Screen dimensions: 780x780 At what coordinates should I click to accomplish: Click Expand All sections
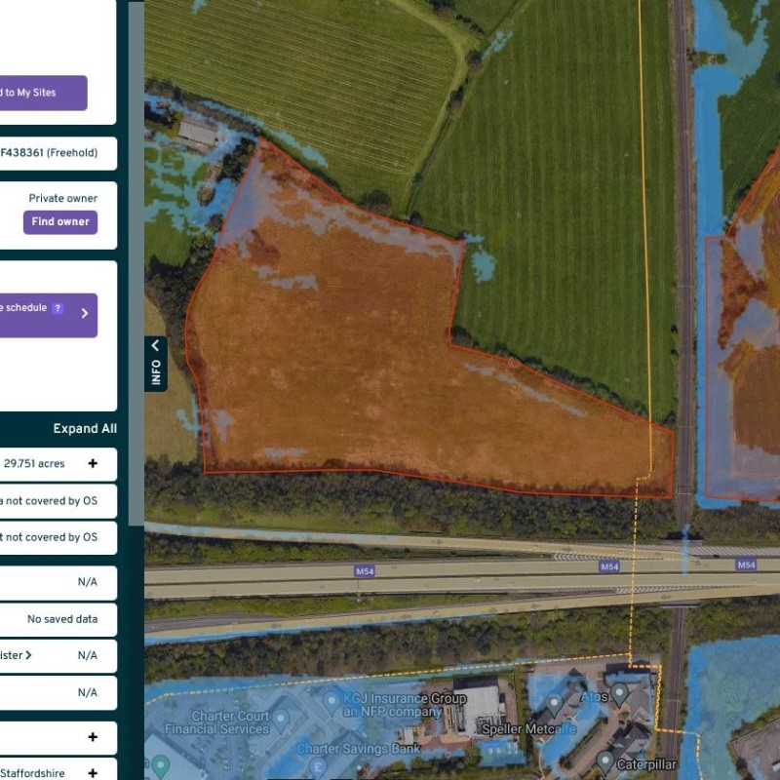coord(85,429)
